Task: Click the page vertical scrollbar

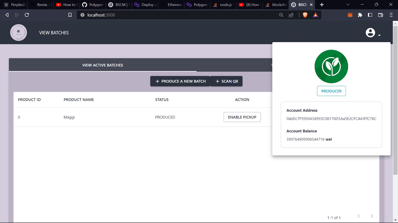Action: click(396, 100)
